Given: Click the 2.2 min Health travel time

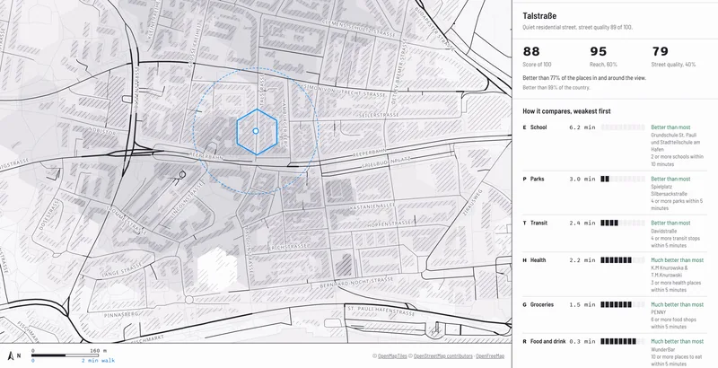Looking at the screenshot, I should click(x=582, y=260).
